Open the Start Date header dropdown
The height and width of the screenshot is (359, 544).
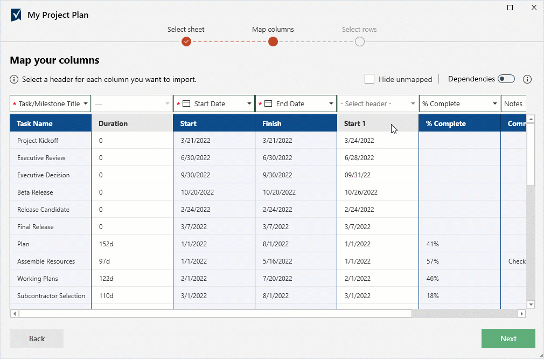214,103
